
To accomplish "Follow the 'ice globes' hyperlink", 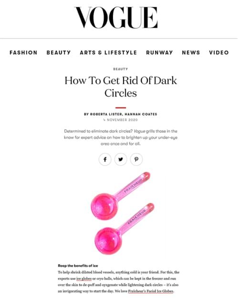I will (84, 279).
